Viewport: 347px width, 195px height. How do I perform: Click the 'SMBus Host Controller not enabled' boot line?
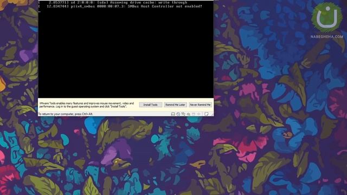click(120, 6)
